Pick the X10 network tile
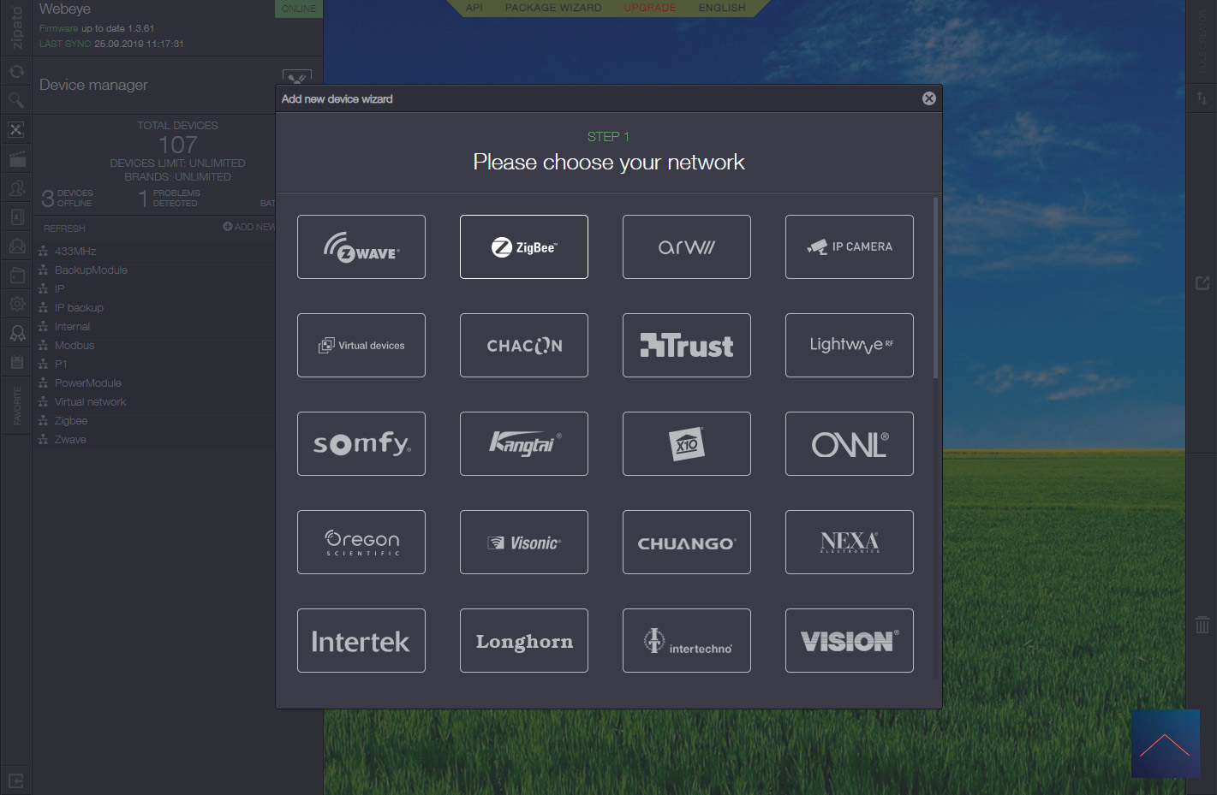 pos(687,443)
